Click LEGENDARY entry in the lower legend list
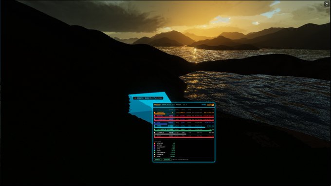The image size is (331, 186). pos(165,147)
